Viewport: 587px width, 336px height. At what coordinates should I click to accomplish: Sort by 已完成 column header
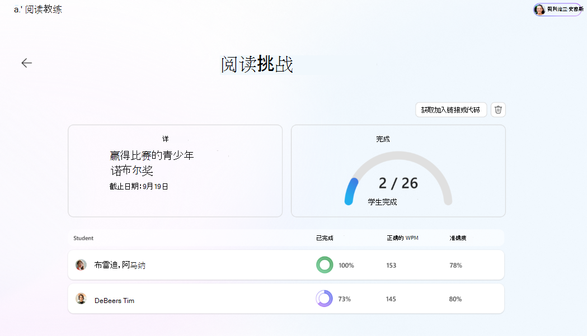[x=325, y=238]
